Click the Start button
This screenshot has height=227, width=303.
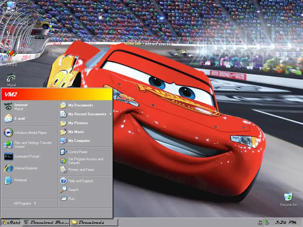tap(11, 222)
